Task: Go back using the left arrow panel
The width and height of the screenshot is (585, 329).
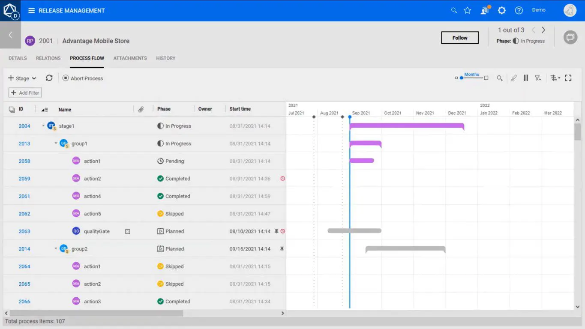Action: click(10, 35)
